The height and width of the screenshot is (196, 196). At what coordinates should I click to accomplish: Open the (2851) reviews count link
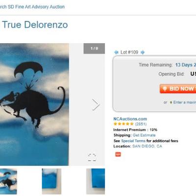141,124
